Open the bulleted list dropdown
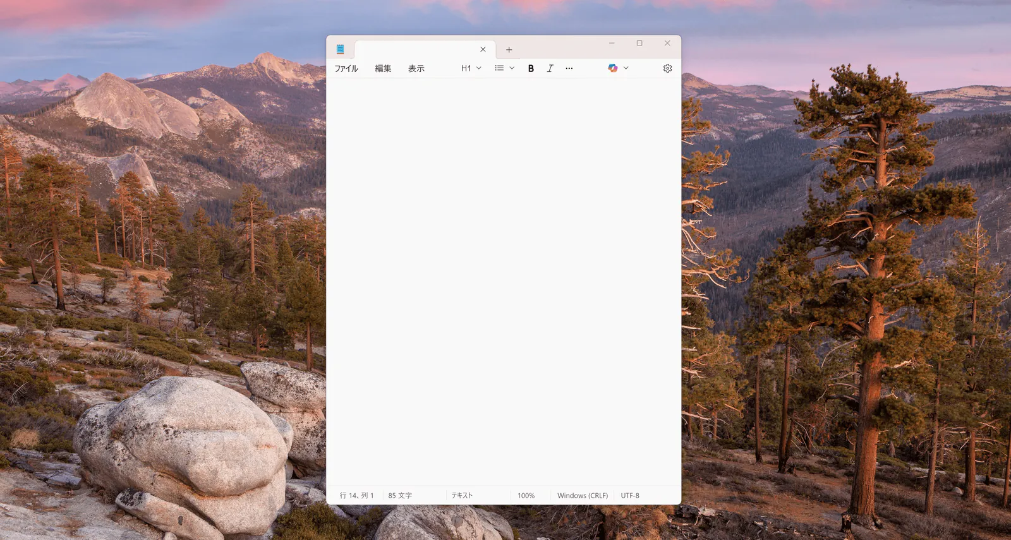The height and width of the screenshot is (540, 1011). tap(505, 68)
